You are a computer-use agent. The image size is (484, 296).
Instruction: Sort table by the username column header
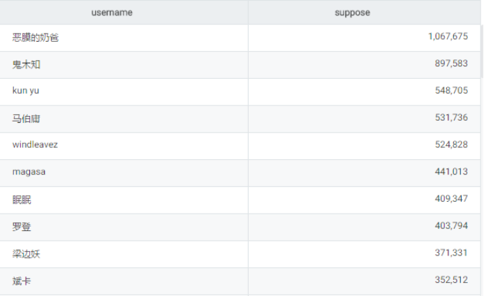(x=112, y=13)
